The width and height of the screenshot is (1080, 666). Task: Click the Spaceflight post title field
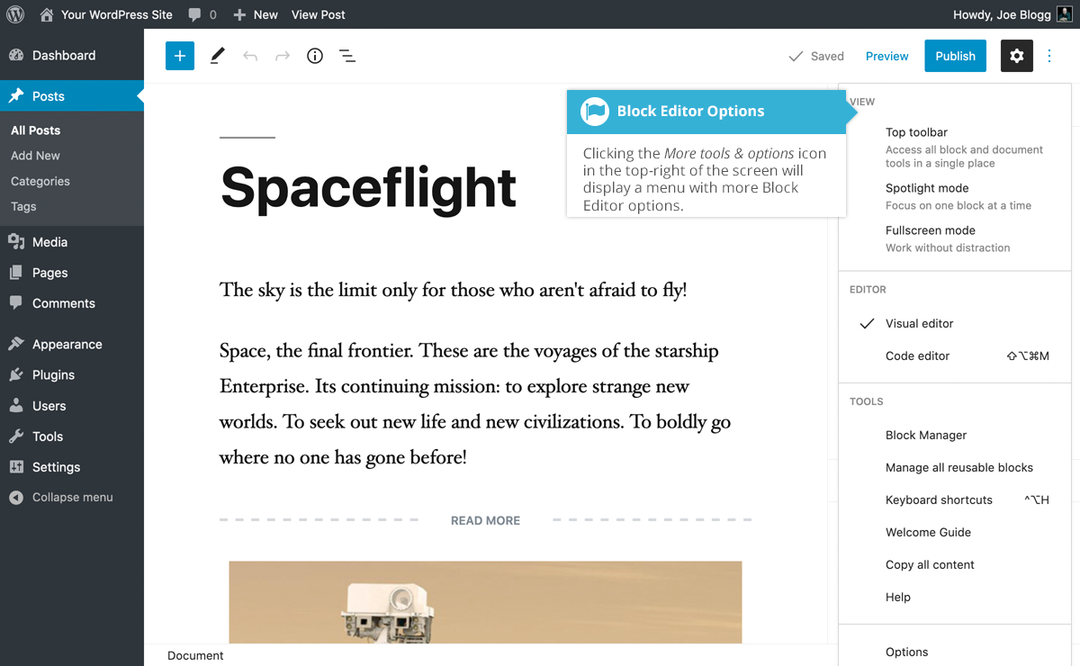(x=368, y=187)
